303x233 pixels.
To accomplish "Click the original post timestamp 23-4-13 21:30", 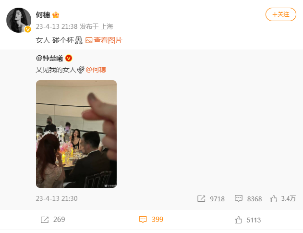I will tap(57, 198).
